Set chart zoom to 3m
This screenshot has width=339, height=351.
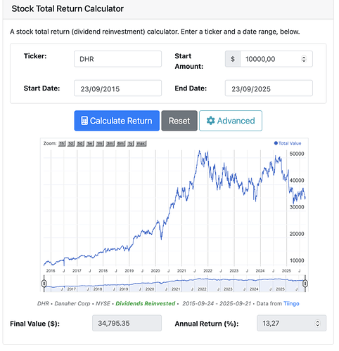point(110,143)
